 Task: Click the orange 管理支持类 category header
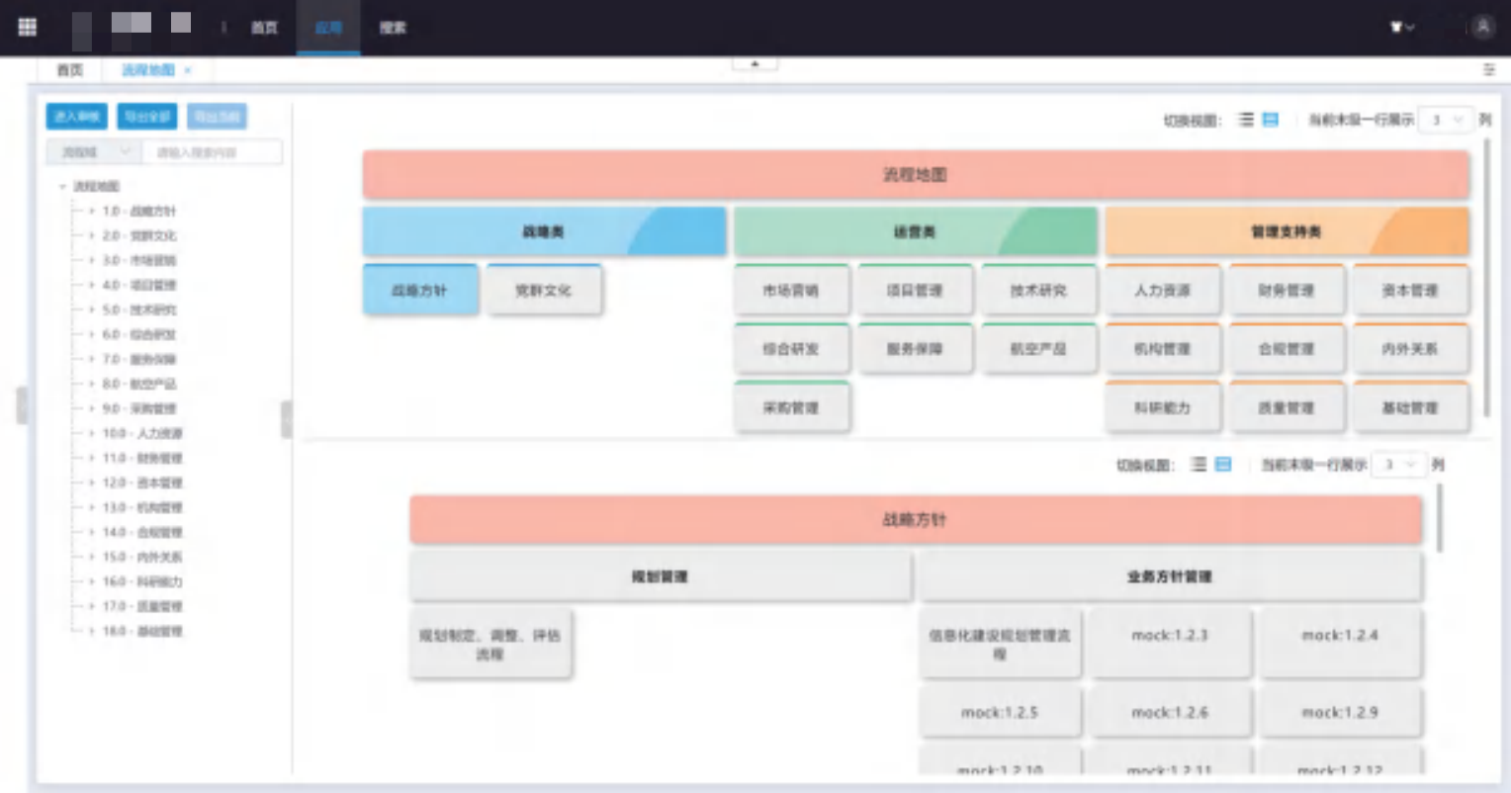coord(1287,231)
